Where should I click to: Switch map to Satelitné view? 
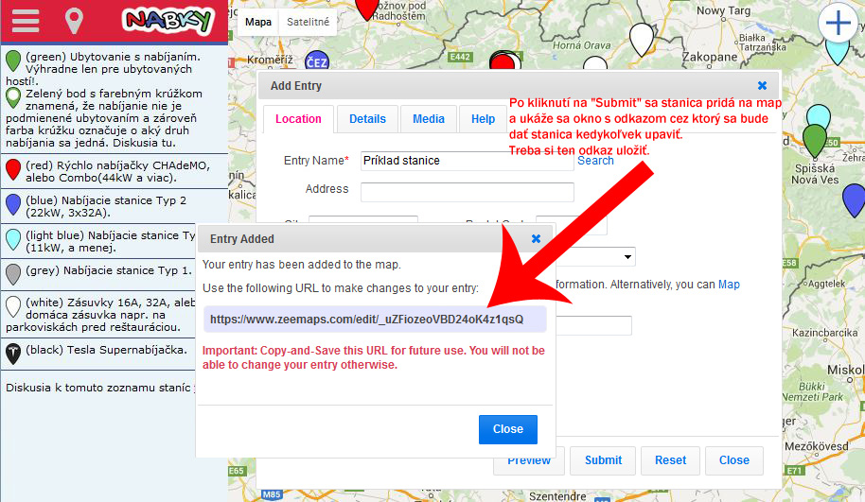click(x=308, y=22)
